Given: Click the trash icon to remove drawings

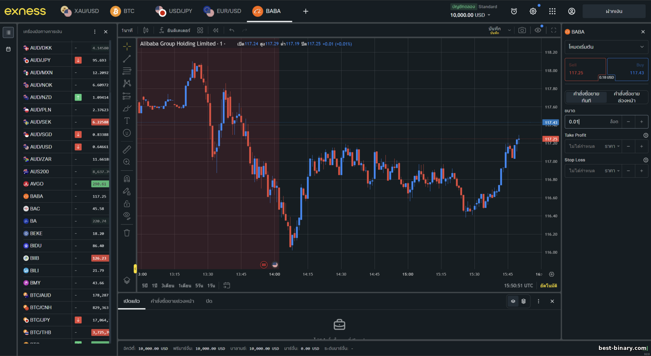Looking at the screenshot, I should [127, 233].
